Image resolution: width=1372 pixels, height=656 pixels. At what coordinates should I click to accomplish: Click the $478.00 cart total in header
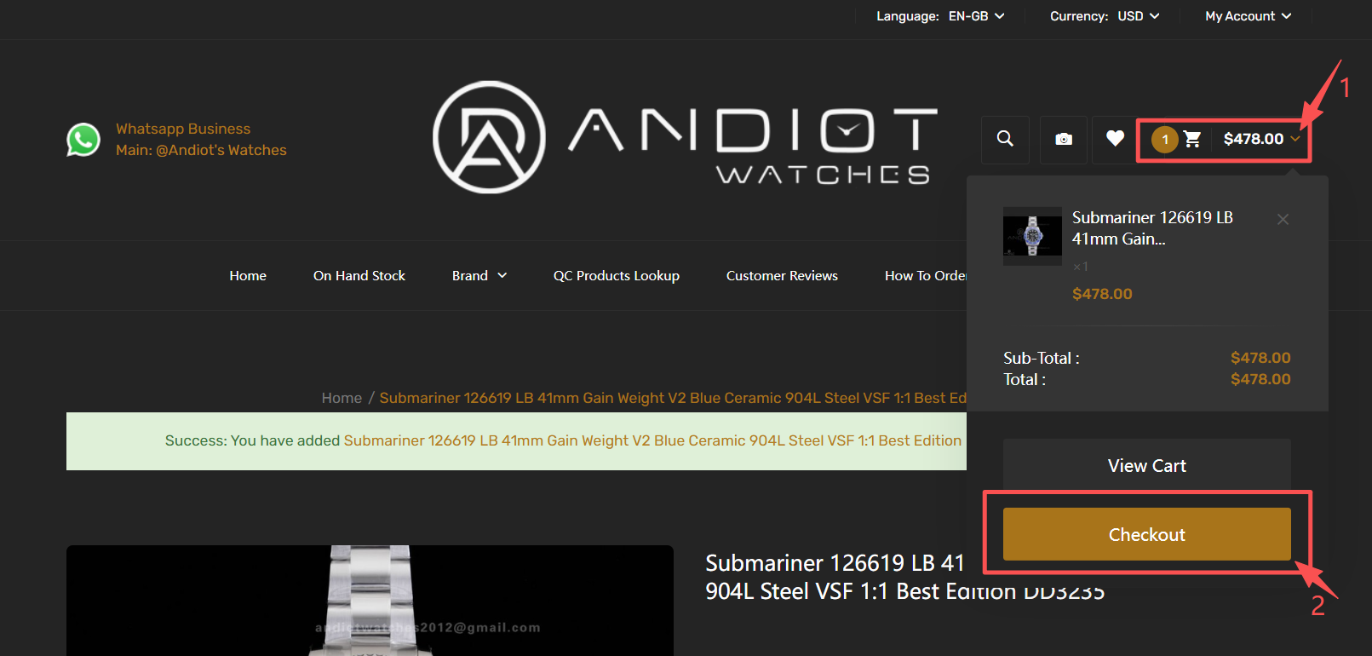pos(1253,139)
